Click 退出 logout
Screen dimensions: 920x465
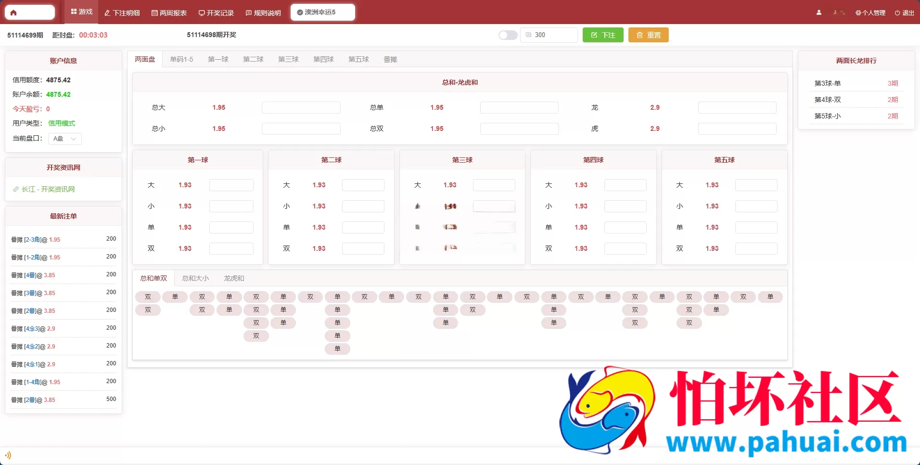(x=905, y=13)
